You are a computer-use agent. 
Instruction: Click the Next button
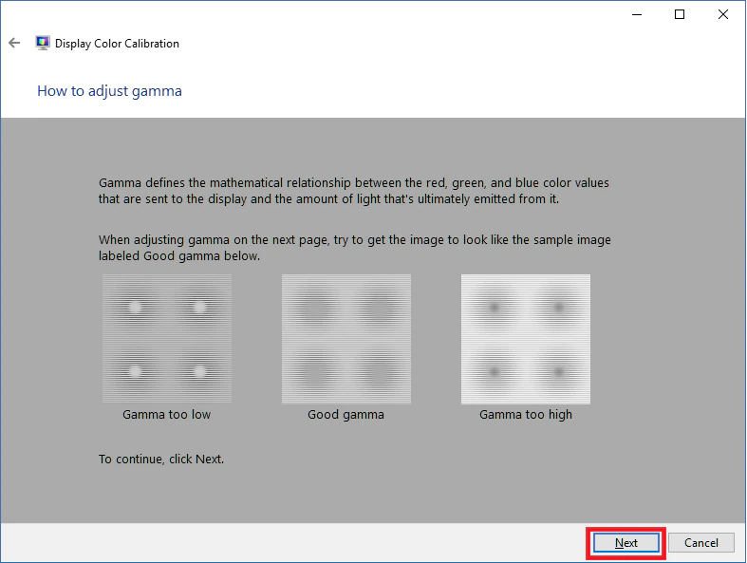tap(626, 542)
